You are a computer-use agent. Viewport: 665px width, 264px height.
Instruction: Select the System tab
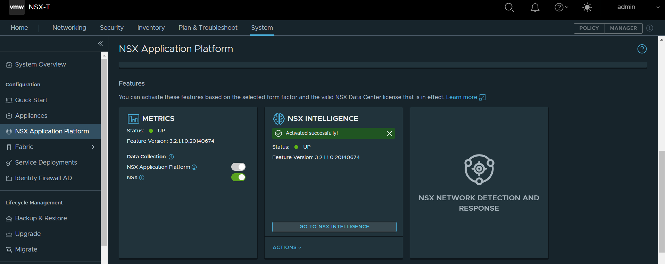262,28
